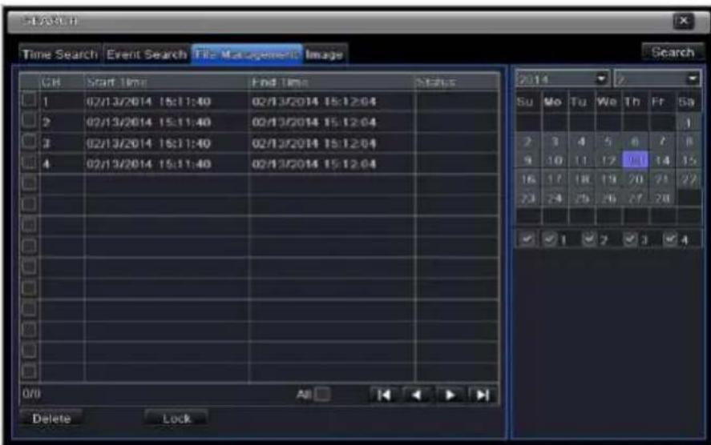Click the Status column header
Screen dimensions: 711x445
coord(457,82)
